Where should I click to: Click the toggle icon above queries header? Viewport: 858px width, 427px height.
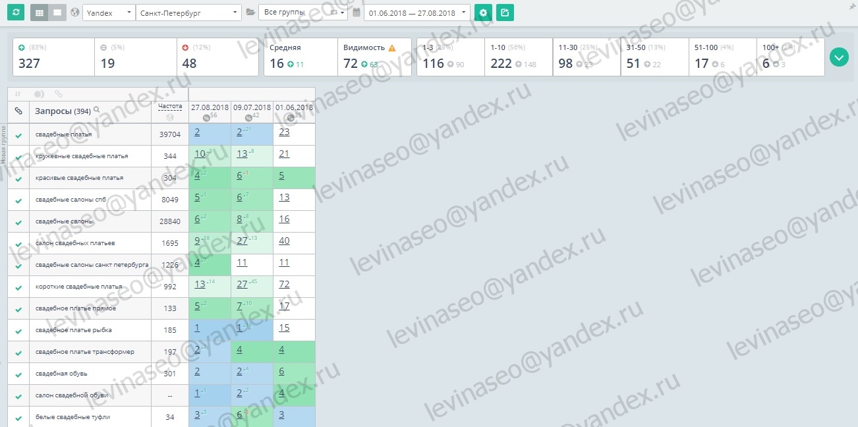[39, 94]
